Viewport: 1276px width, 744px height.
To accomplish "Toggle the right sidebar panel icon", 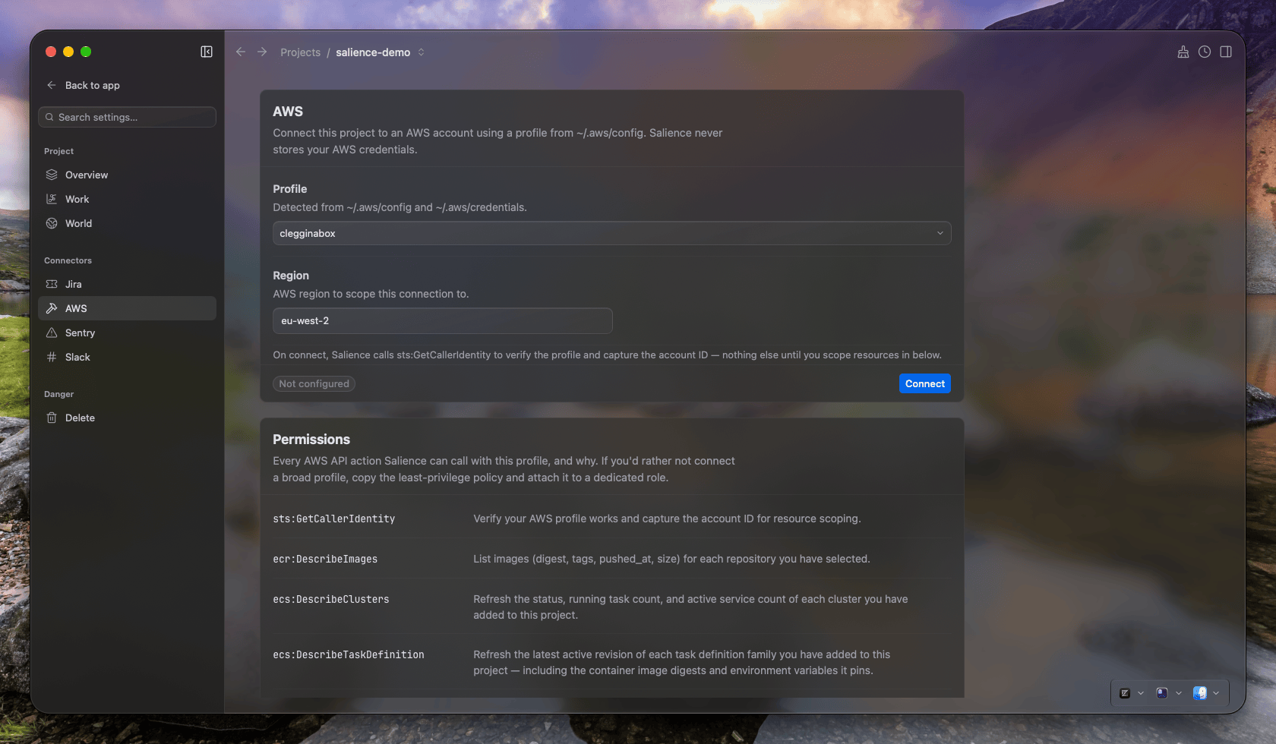I will (x=1226, y=52).
